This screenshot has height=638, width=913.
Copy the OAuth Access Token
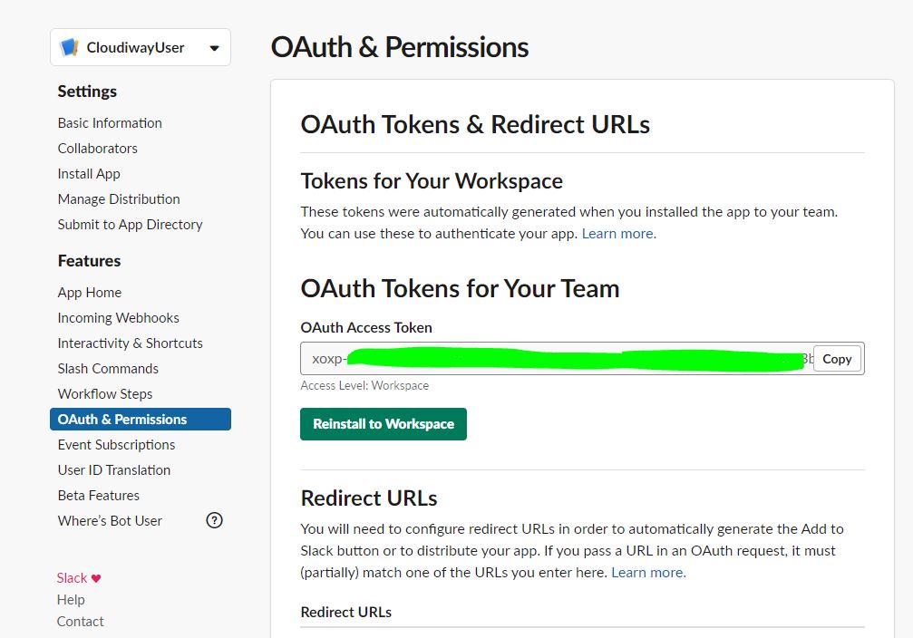(836, 358)
